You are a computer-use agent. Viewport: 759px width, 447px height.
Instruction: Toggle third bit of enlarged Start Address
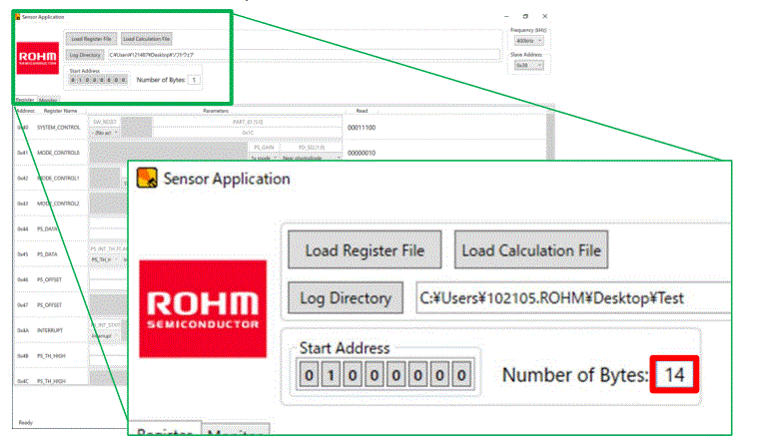tap(353, 375)
